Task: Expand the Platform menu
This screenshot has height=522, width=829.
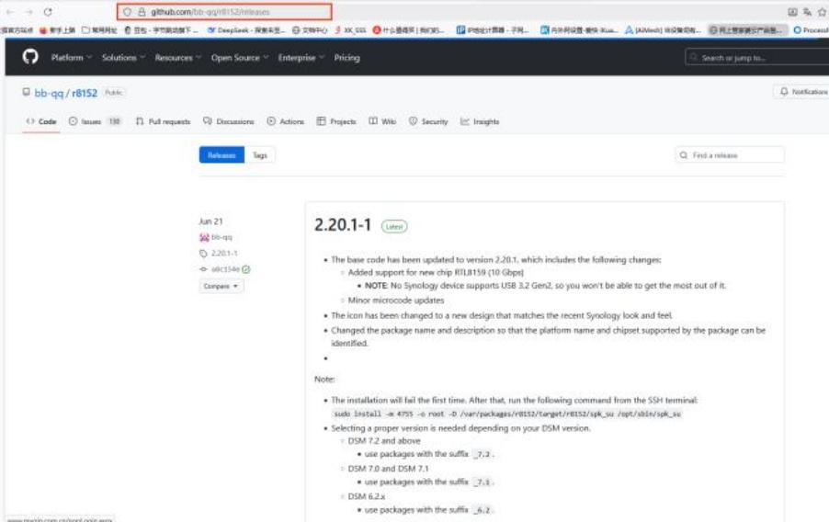Action: click(x=72, y=57)
